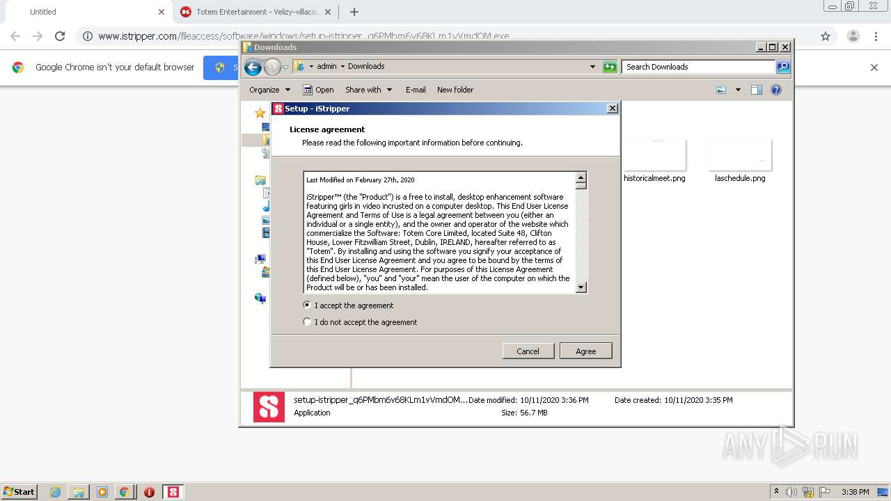Close the Untitled Chrome tab
891x501 pixels.
coord(161,12)
